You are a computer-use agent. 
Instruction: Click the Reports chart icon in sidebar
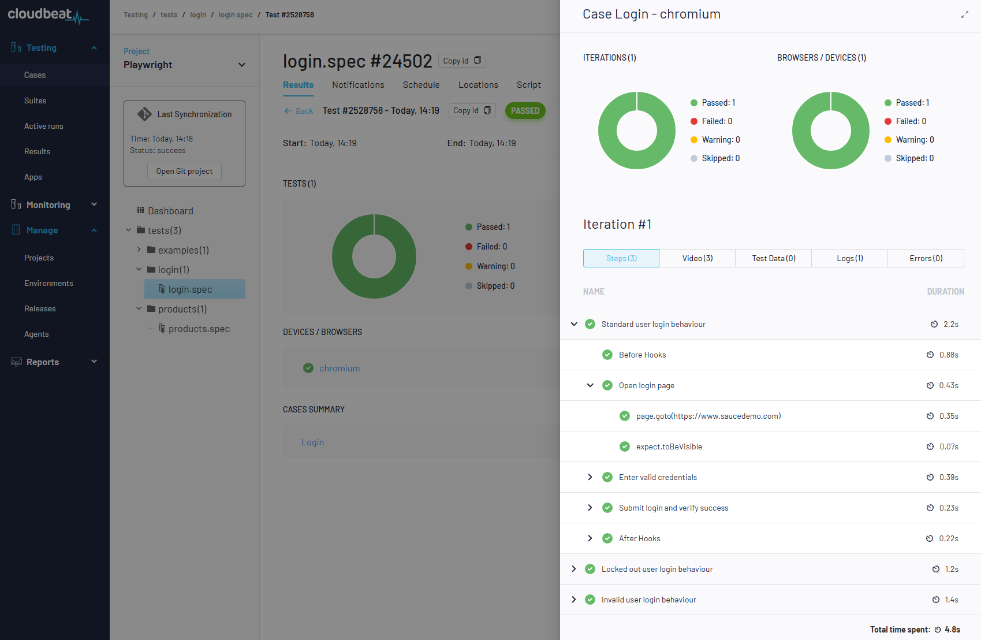click(x=16, y=362)
